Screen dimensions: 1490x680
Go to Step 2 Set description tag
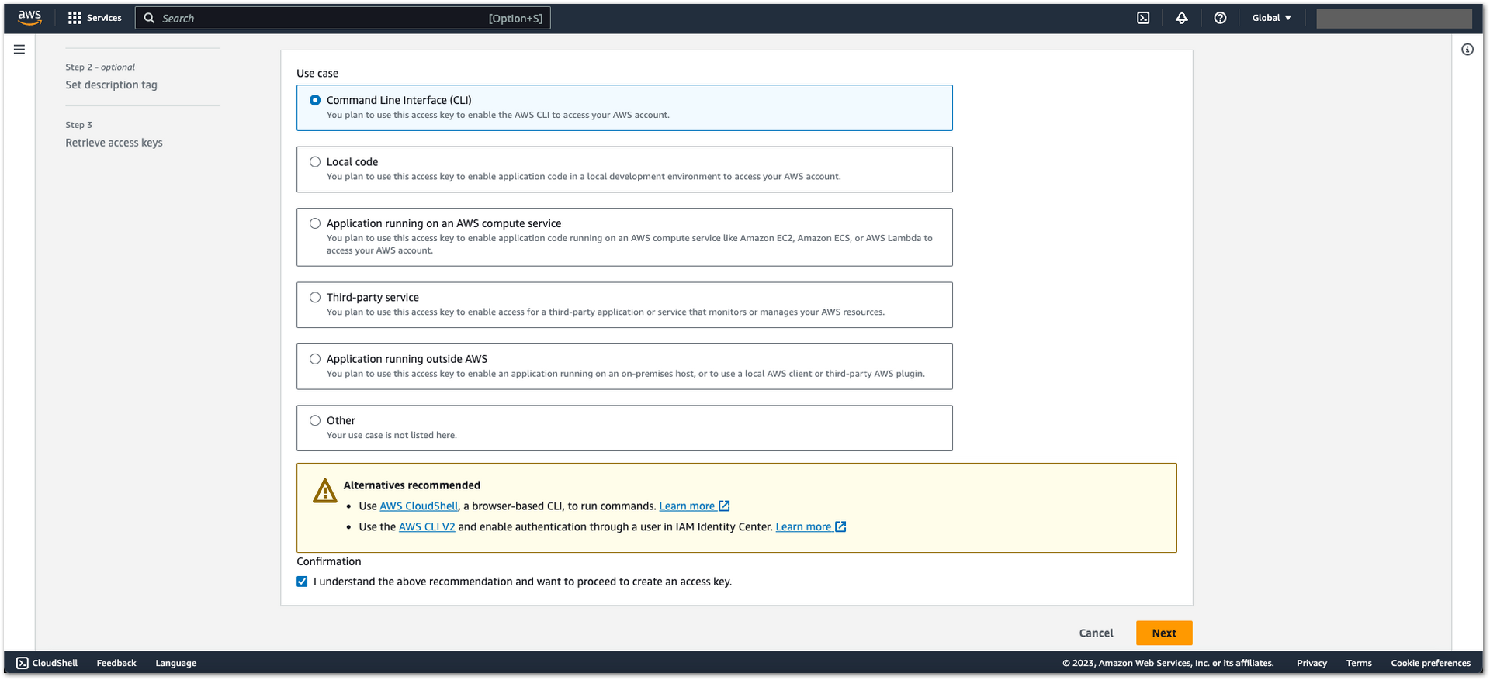click(111, 85)
